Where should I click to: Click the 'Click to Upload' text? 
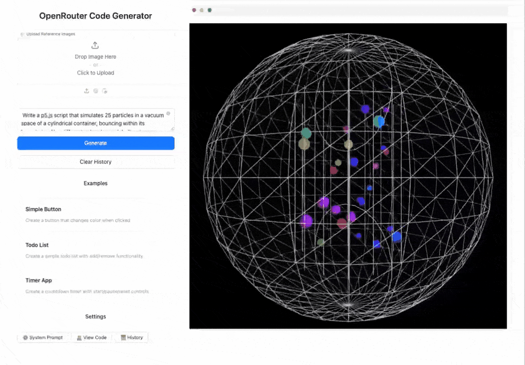pos(95,72)
